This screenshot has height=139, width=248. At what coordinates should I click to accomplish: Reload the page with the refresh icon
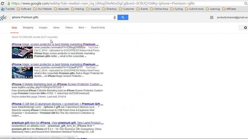click(2, 3)
